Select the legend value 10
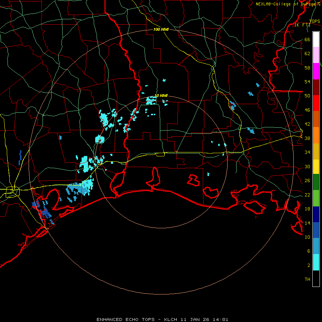 [x=307, y=237]
